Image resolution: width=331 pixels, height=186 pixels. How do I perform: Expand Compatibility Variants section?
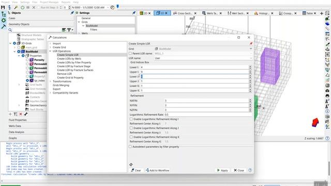point(51,93)
